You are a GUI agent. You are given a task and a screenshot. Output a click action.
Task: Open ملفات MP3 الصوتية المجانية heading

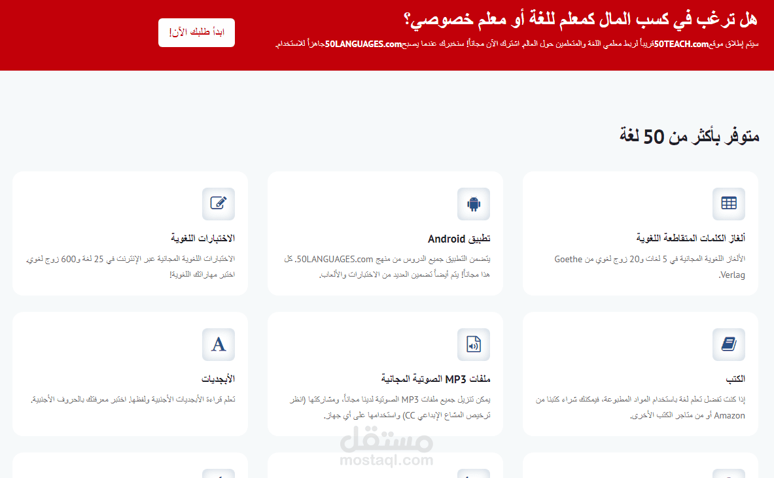pos(436,379)
